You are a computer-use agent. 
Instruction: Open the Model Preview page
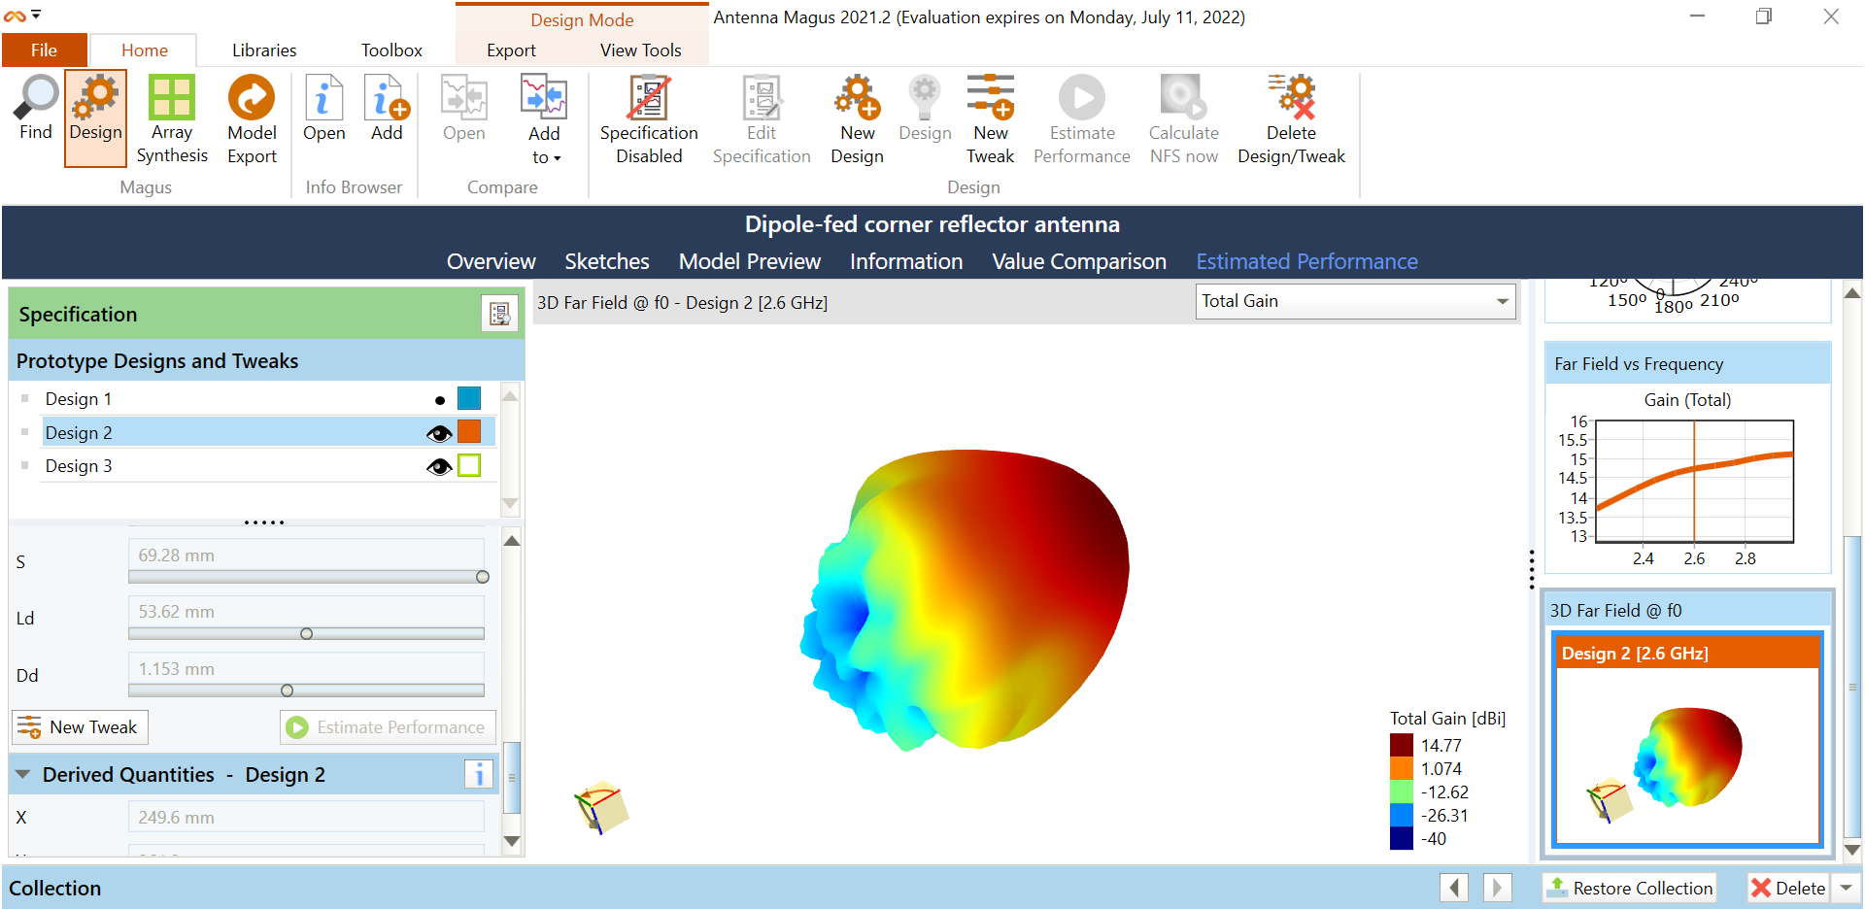pos(750,261)
